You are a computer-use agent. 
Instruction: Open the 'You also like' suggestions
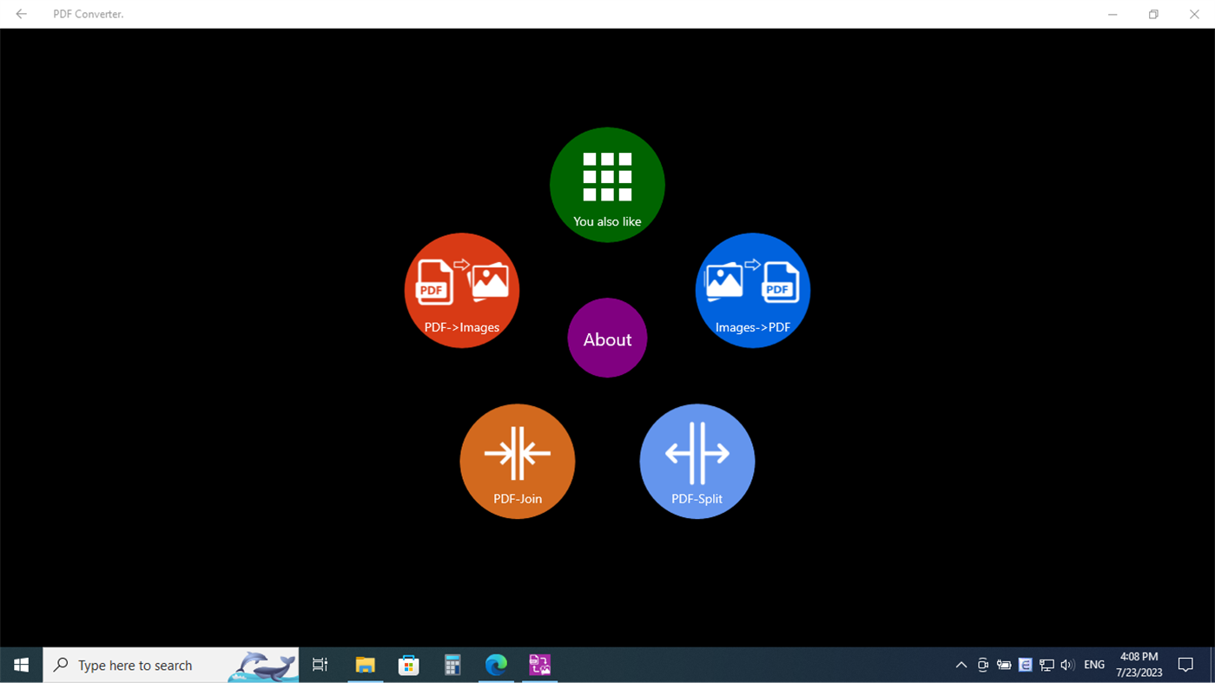click(606, 184)
